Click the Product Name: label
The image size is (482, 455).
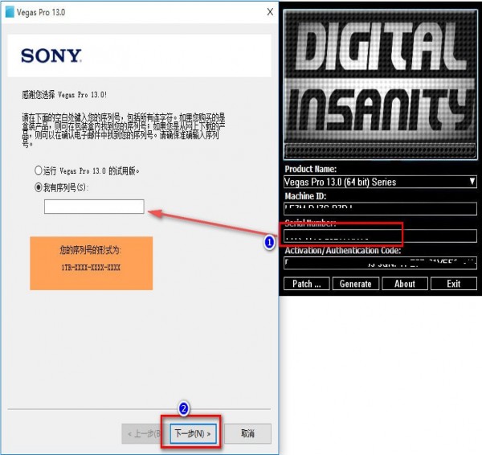point(310,169)
